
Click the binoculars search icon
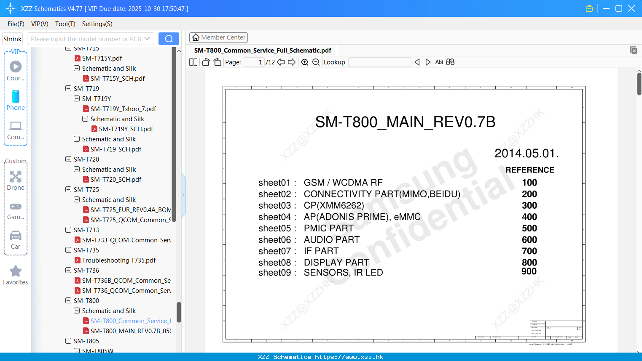(450, 62)
